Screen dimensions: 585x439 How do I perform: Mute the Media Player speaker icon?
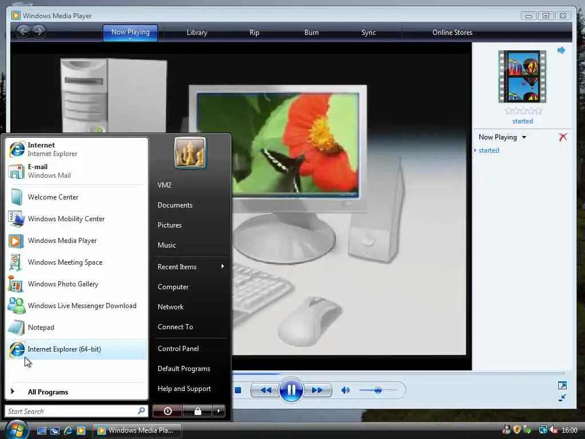coord(346,390)
